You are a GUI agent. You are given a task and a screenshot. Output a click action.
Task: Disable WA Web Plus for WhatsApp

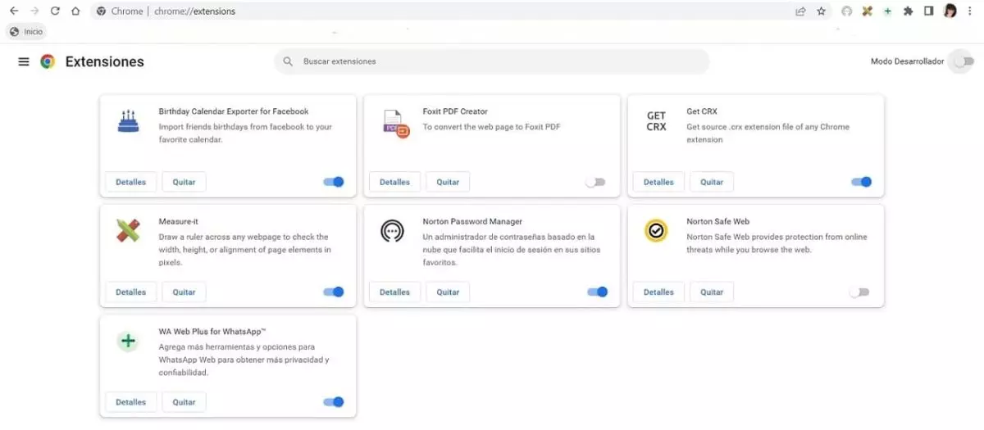tap(334, 402)
